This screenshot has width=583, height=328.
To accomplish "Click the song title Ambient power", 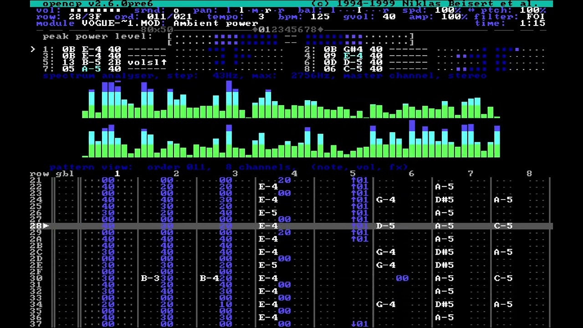I will coord(216,23).
